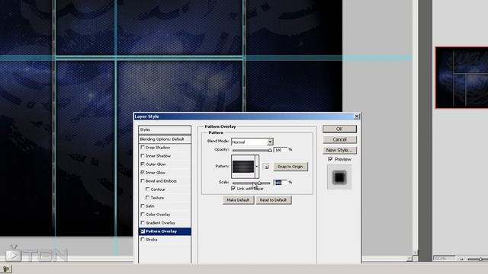Create new preset from current pattern icon

tap(266, 167)
